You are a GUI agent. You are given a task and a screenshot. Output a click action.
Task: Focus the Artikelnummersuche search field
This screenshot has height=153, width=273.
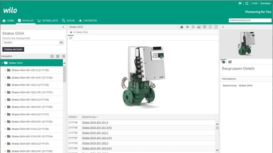(x=250, y=20)
